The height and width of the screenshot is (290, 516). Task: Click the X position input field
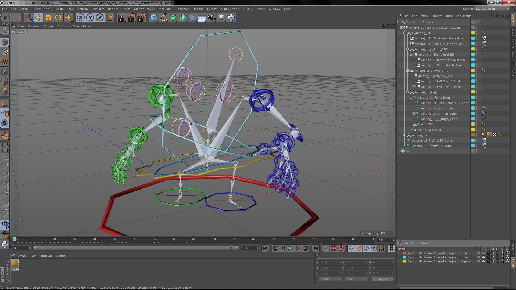tap(330, 262)
